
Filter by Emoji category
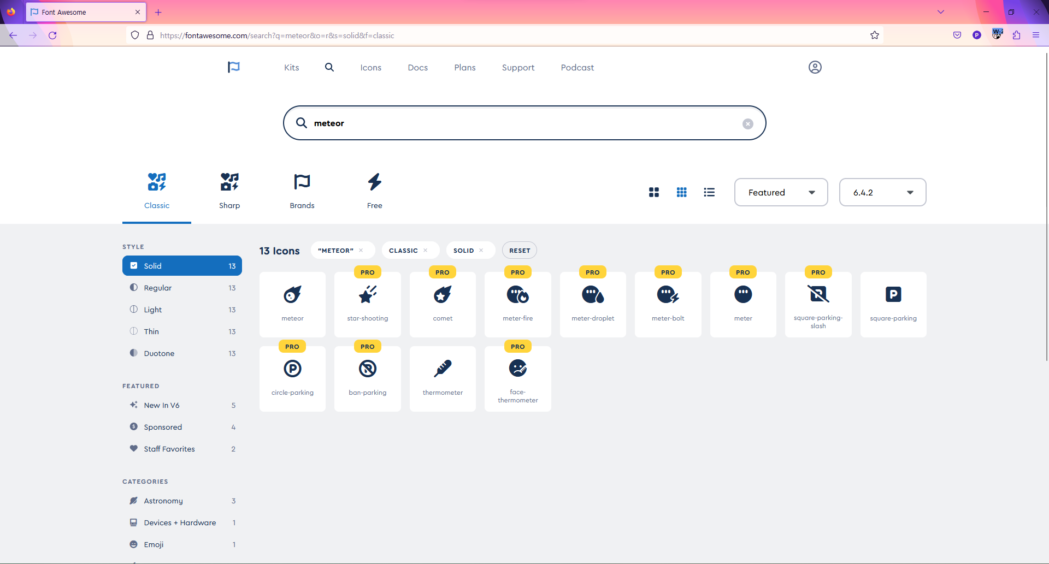tap(182, 544)
